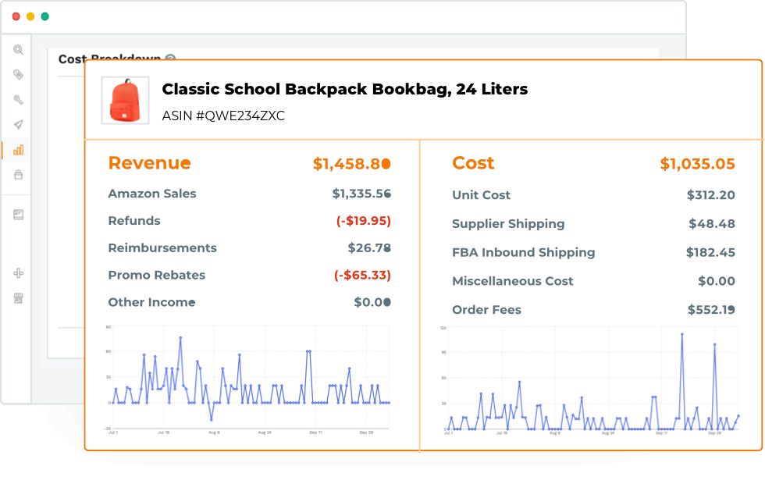
Task: Open the orange bar chart analytics icon
Action: tap(18, 150)
